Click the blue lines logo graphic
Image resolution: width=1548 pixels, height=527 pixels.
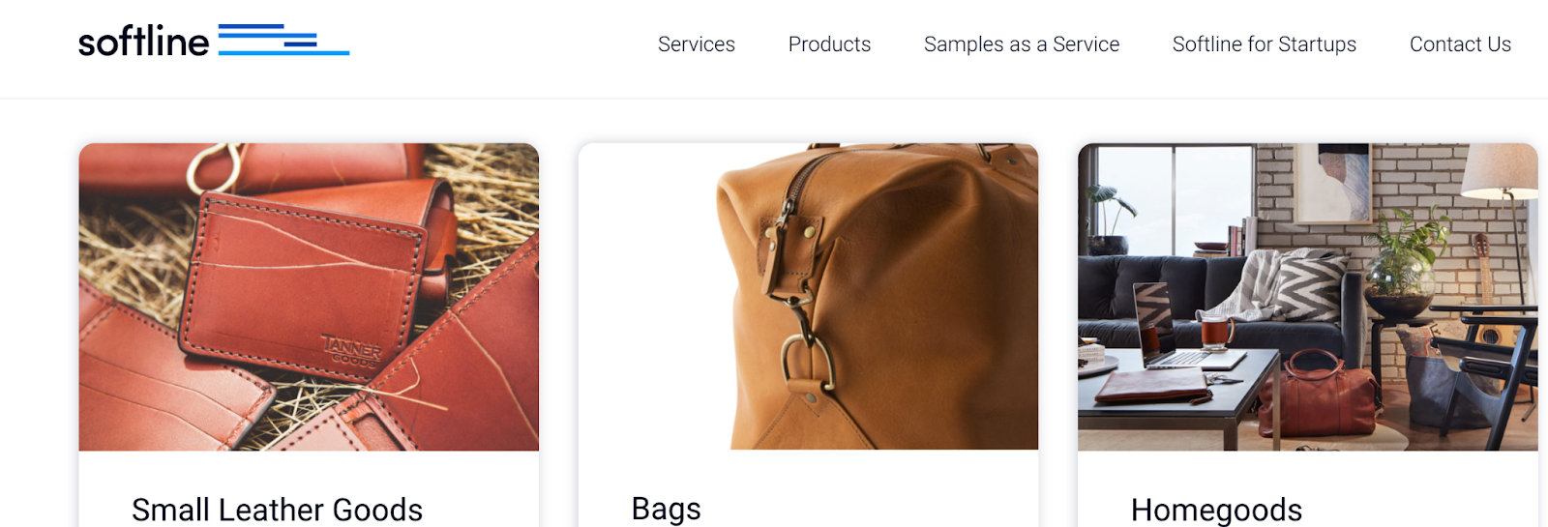click(x=283, y=40)
